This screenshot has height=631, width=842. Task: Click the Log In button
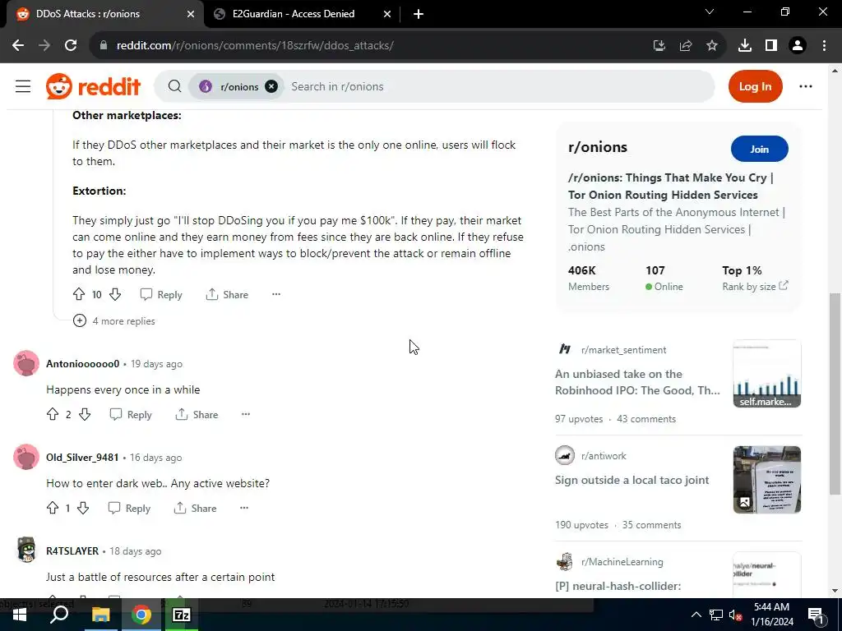pos(755,86)
